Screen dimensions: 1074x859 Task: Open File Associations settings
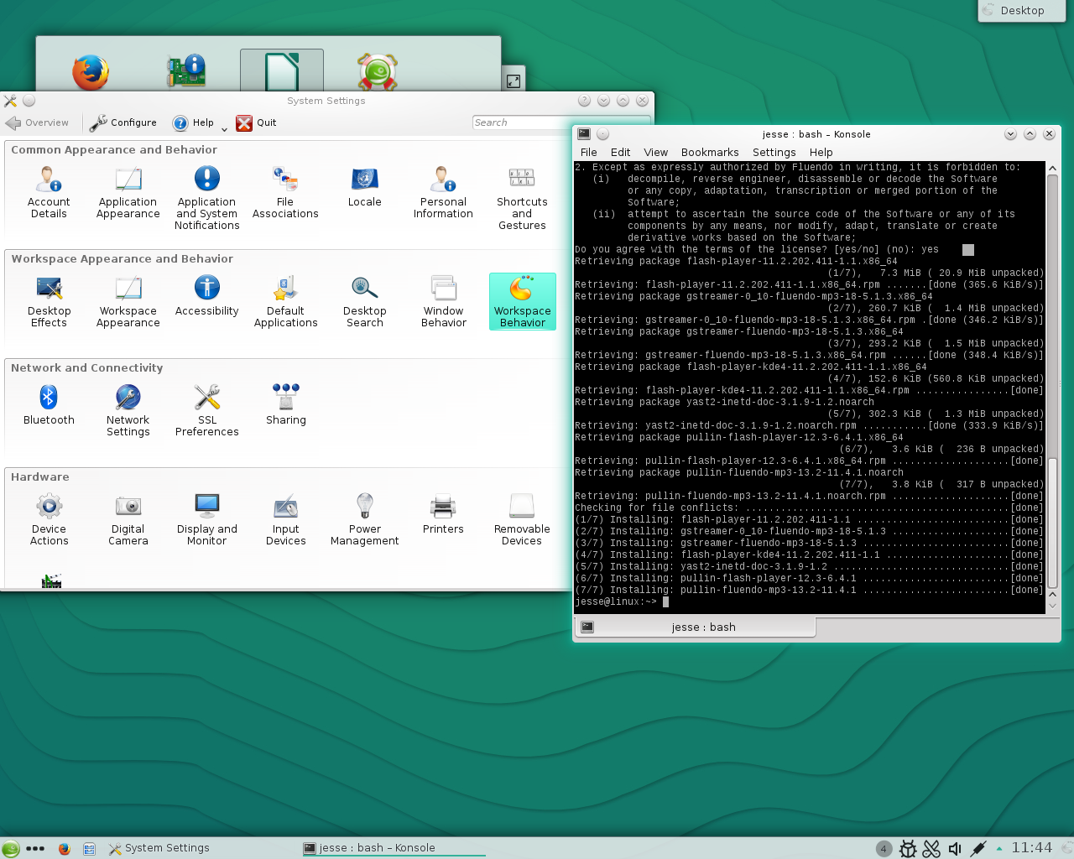(285, 192)
